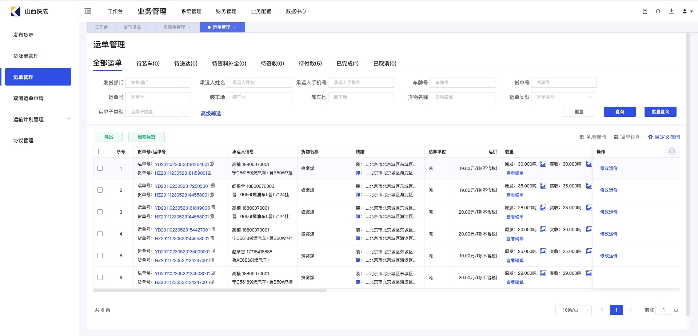The width and height of the screenshot is (698, 336).
Task: Select checkbox for row 4
Action: [100, 234]
